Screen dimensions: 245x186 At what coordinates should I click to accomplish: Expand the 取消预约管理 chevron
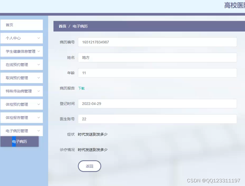click(38, 78)
